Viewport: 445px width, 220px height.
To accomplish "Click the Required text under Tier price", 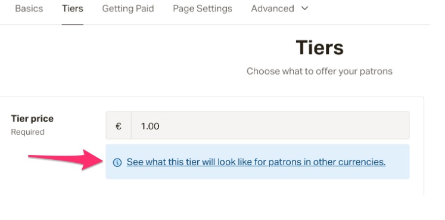I will tap(27, 132).
